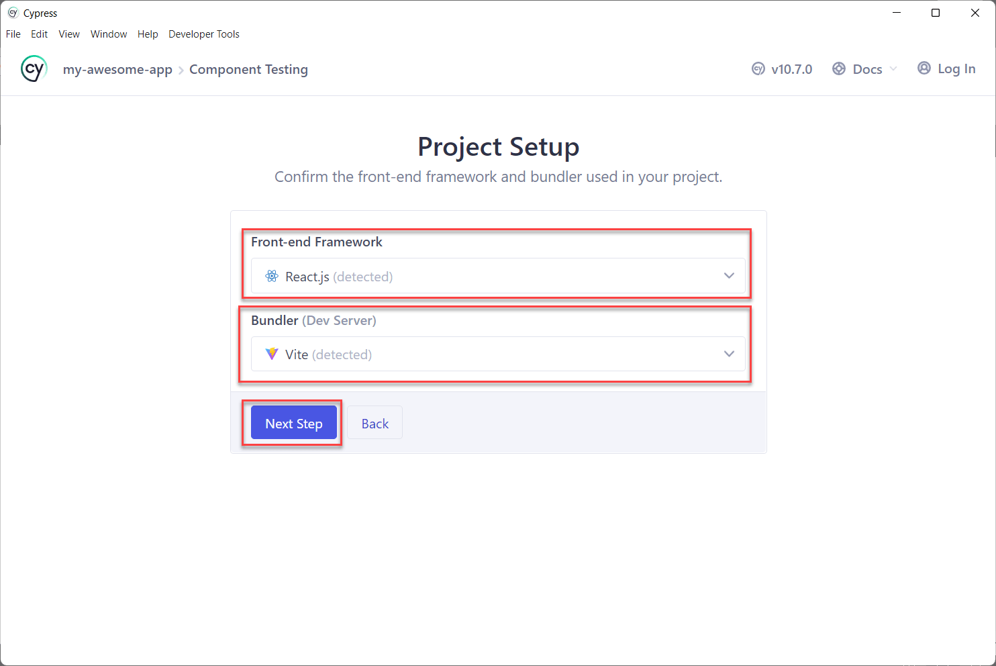Click the Log In user icon
Screen dimensions: 996x666
(924, 68)
